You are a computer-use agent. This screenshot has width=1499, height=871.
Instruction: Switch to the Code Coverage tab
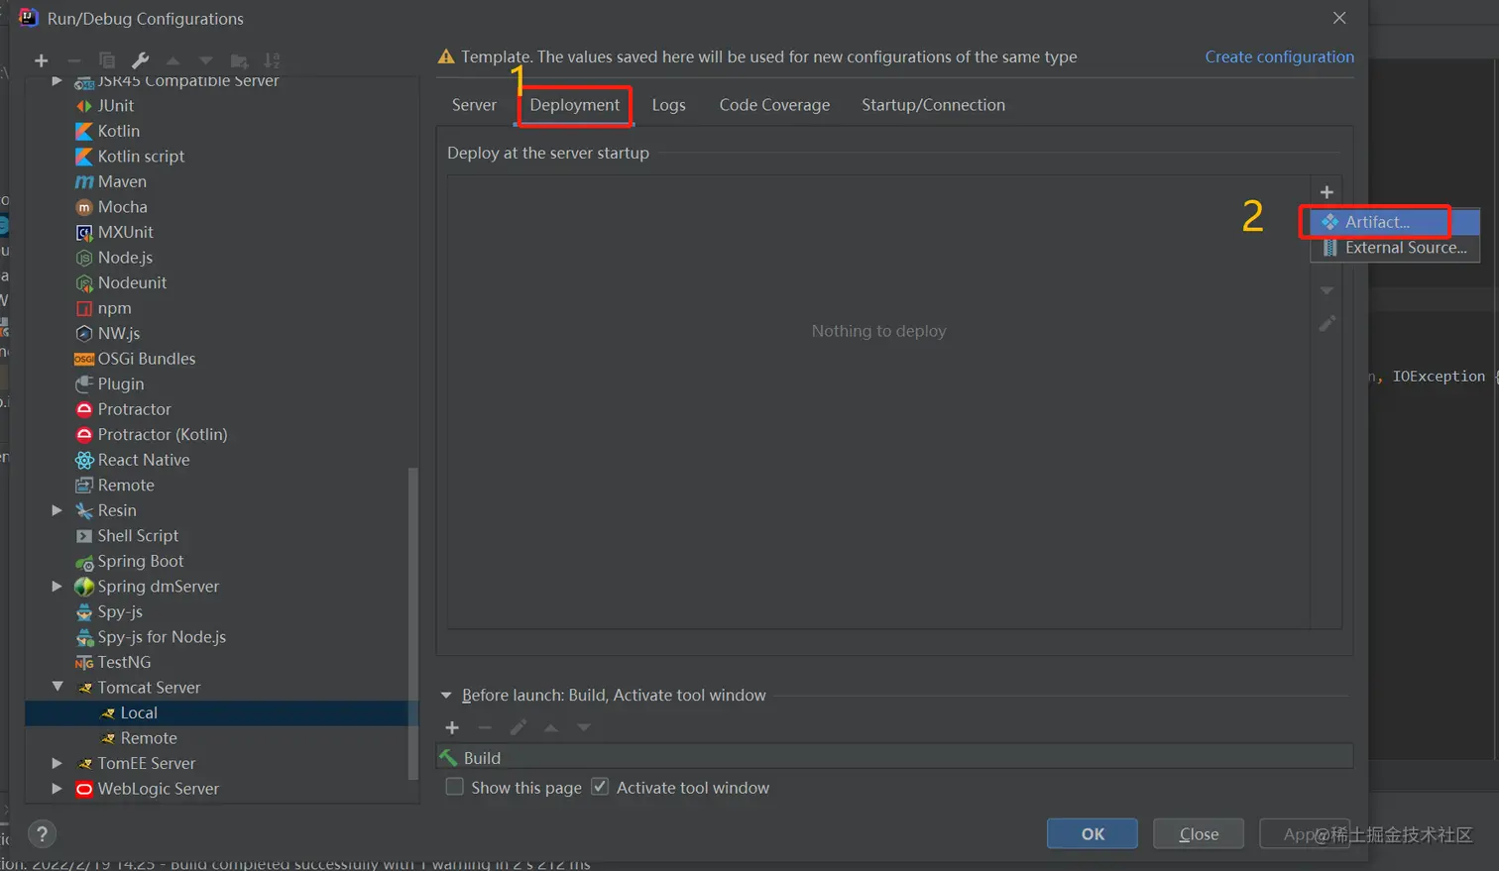pyautogui.click(x=774, y=105)
